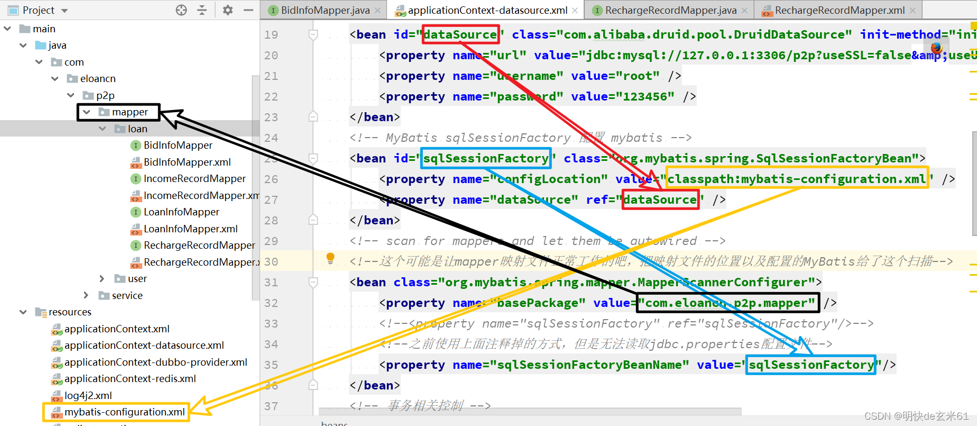This screenshot has height=426, width=977.
Task: Collapse the resources folder
Action: pyautogui.click(x=23, y=312)
